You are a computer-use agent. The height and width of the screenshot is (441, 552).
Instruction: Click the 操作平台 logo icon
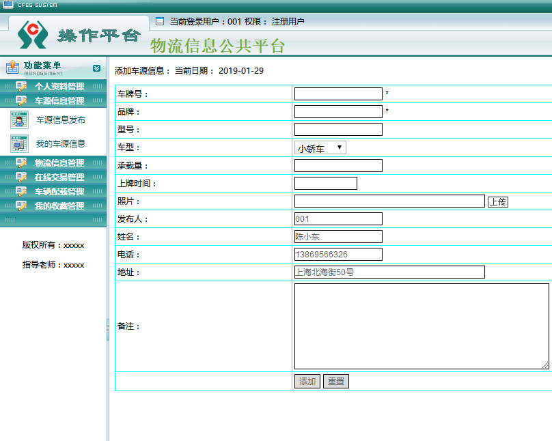tap(33, 35)
